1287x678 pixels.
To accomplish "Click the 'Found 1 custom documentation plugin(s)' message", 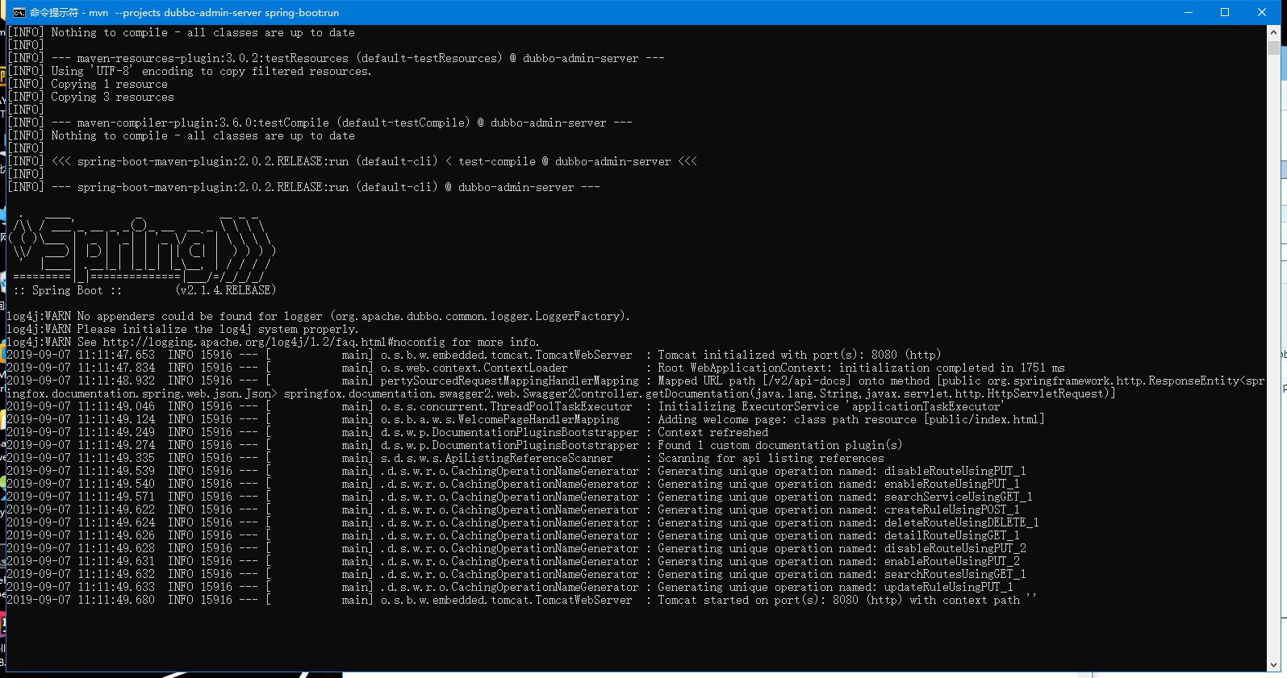I will [x=779, y=445].
